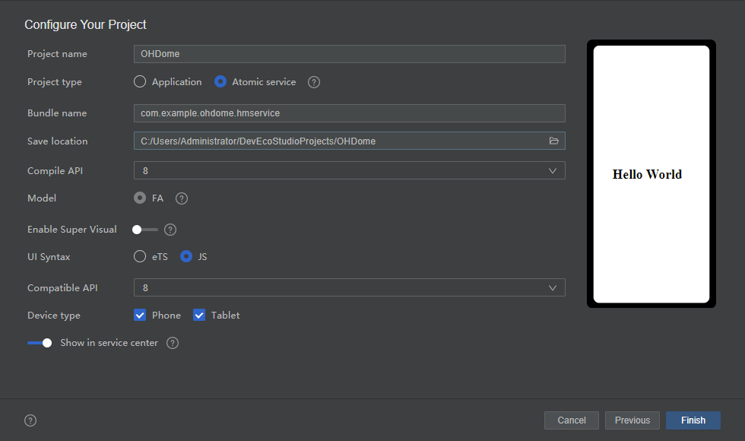The height and width of the screenshot is (441, 745).
Task: Show help next to FA model
Action: pos(182,198)
